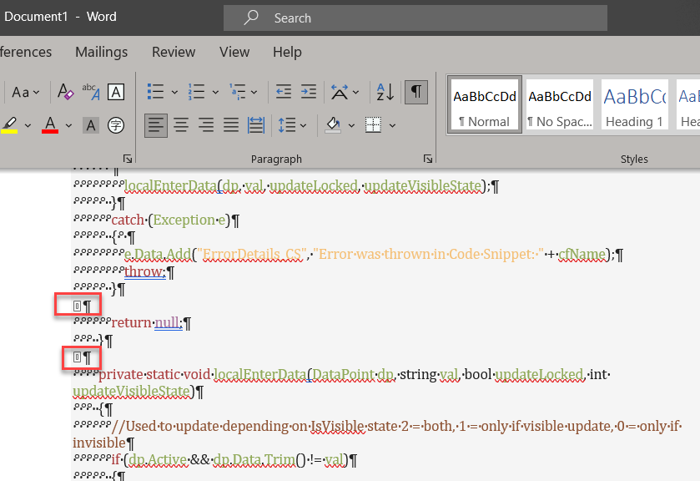Apply Character Shading to selected text
The image size is (700, 481).
89,124
